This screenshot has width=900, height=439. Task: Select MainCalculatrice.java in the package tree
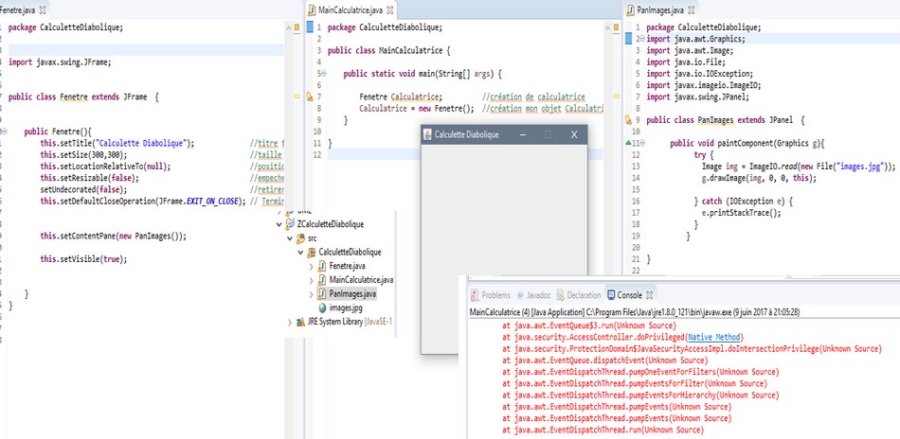(x=361, y=280)
